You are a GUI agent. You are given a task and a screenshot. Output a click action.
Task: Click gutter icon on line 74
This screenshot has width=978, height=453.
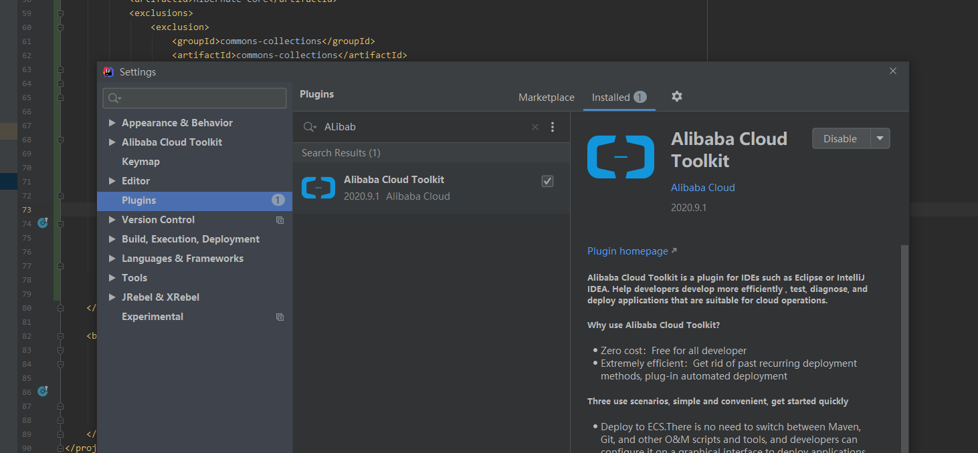(x=43, y=223)
